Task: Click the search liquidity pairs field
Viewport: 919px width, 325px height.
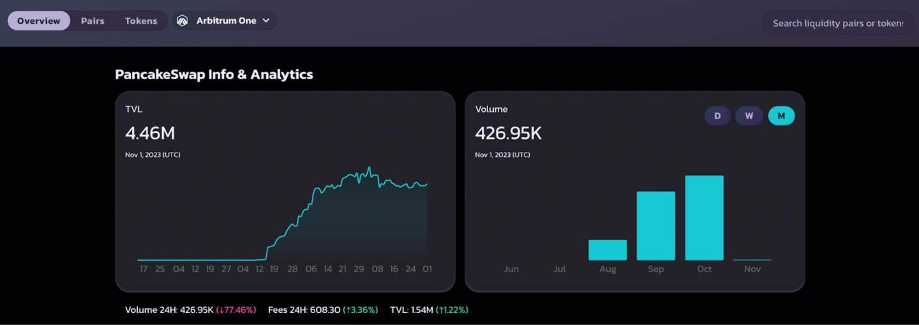Action: pos(838,23)
